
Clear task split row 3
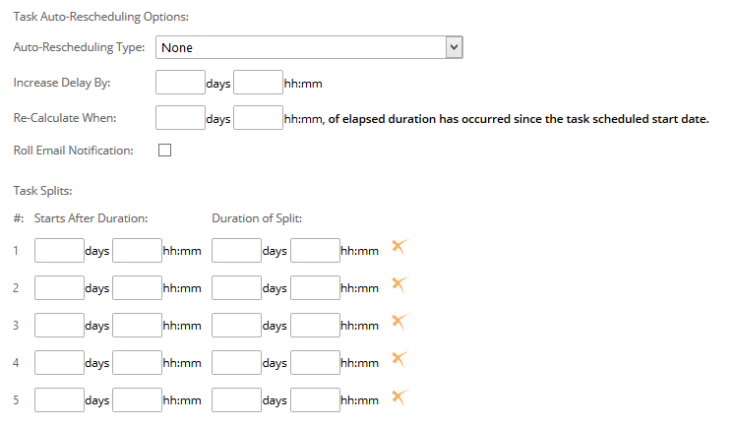(399, 323)
